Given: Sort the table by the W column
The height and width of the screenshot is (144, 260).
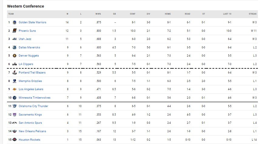Looking at the screenshot, I should click(67, 14).
